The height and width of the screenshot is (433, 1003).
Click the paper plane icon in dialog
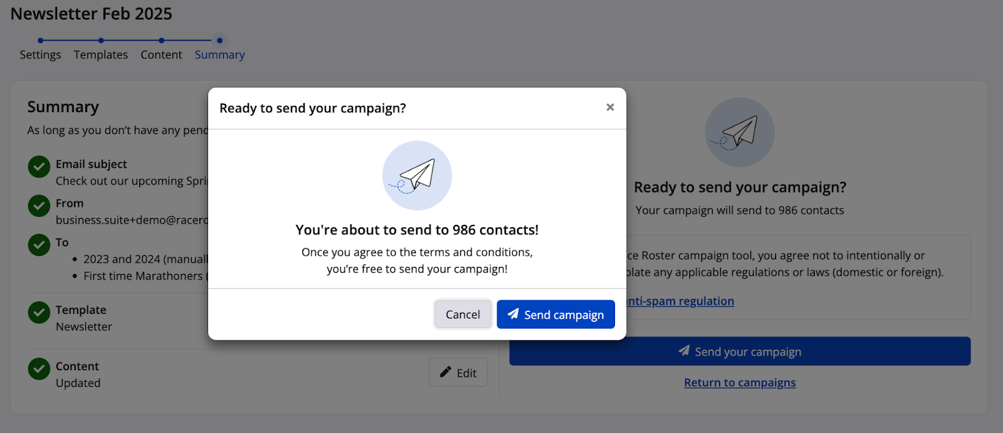point(417,175)
